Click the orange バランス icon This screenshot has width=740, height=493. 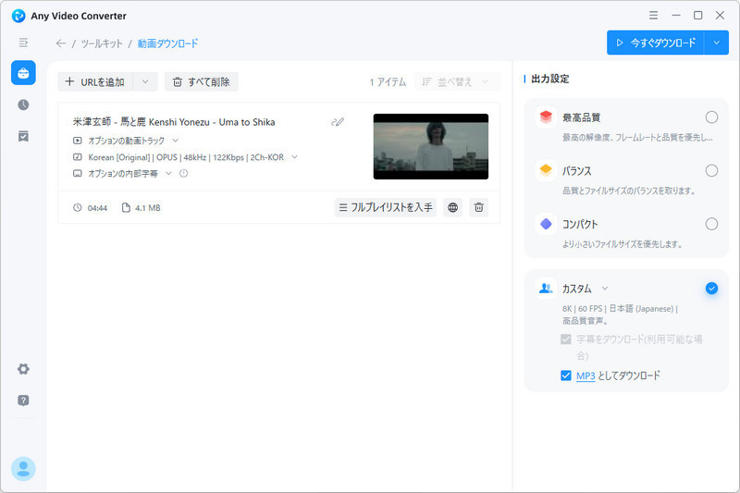546,170
